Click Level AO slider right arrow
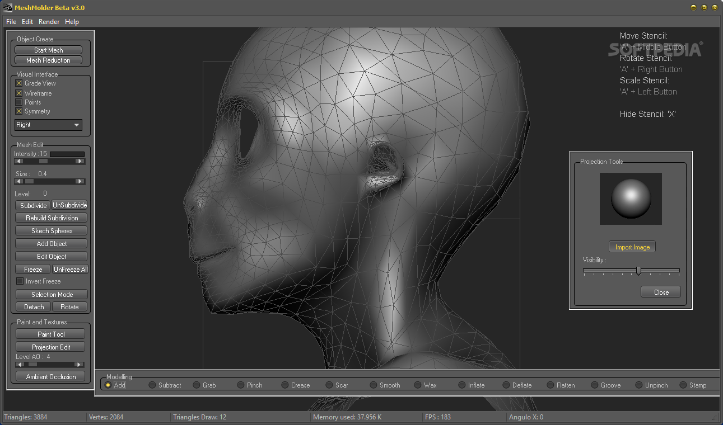The image size is (723, 425). coord(80,365)
